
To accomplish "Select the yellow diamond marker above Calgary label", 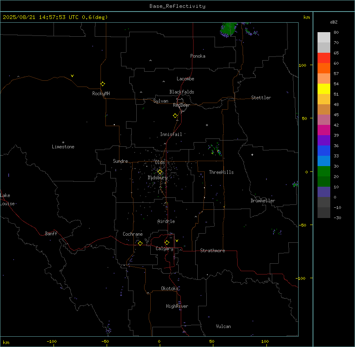I will click(x=167, y=243).
